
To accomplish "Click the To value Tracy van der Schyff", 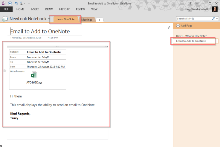I will pos(38,62).
